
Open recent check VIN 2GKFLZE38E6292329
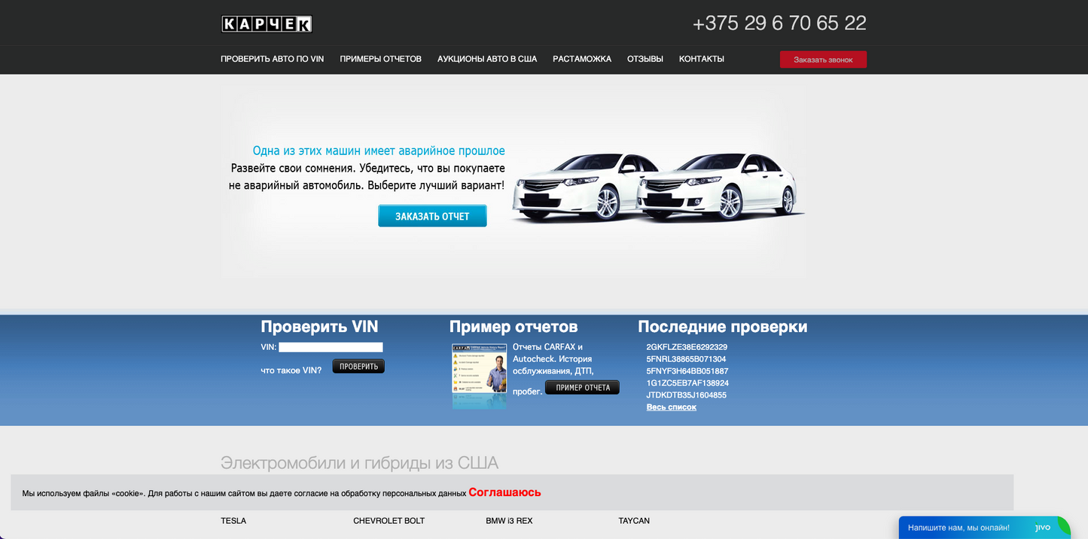pos(686,347)
